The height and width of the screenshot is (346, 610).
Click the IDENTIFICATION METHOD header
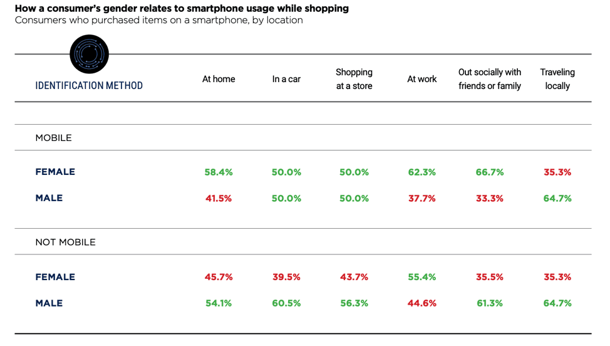click(x=89, y=86)
